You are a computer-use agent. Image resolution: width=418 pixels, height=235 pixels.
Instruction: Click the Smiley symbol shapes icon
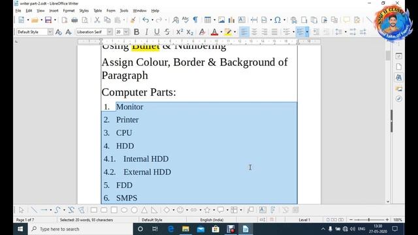[x=180, y=210]
